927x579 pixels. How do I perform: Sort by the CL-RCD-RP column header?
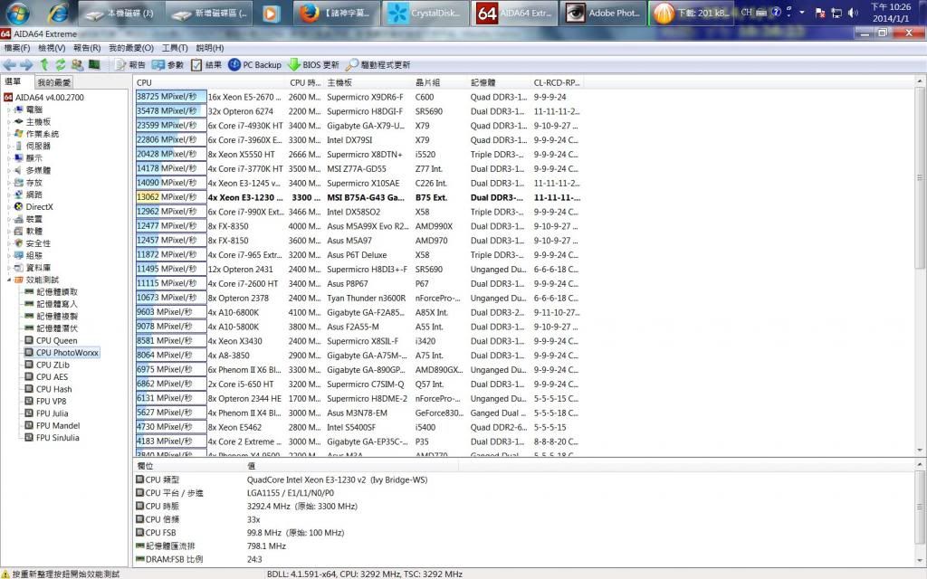[x=557, y=82]
